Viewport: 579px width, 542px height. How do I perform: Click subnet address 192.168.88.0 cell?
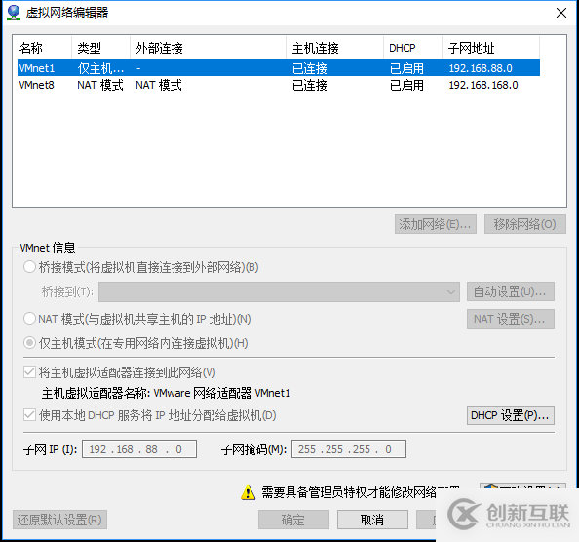[x=481, y=68]
